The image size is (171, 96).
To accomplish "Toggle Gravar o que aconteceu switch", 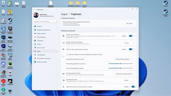I will (x=131, y=36).
